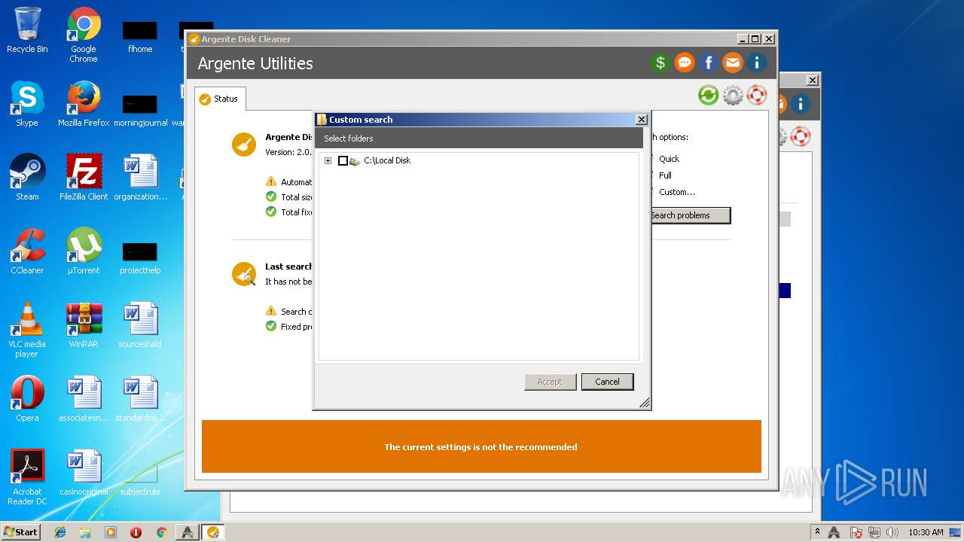Image resolution: width=964 pixels, height=542 pixels.
Task: Click the Start button
Action: [x=20, y=532]
